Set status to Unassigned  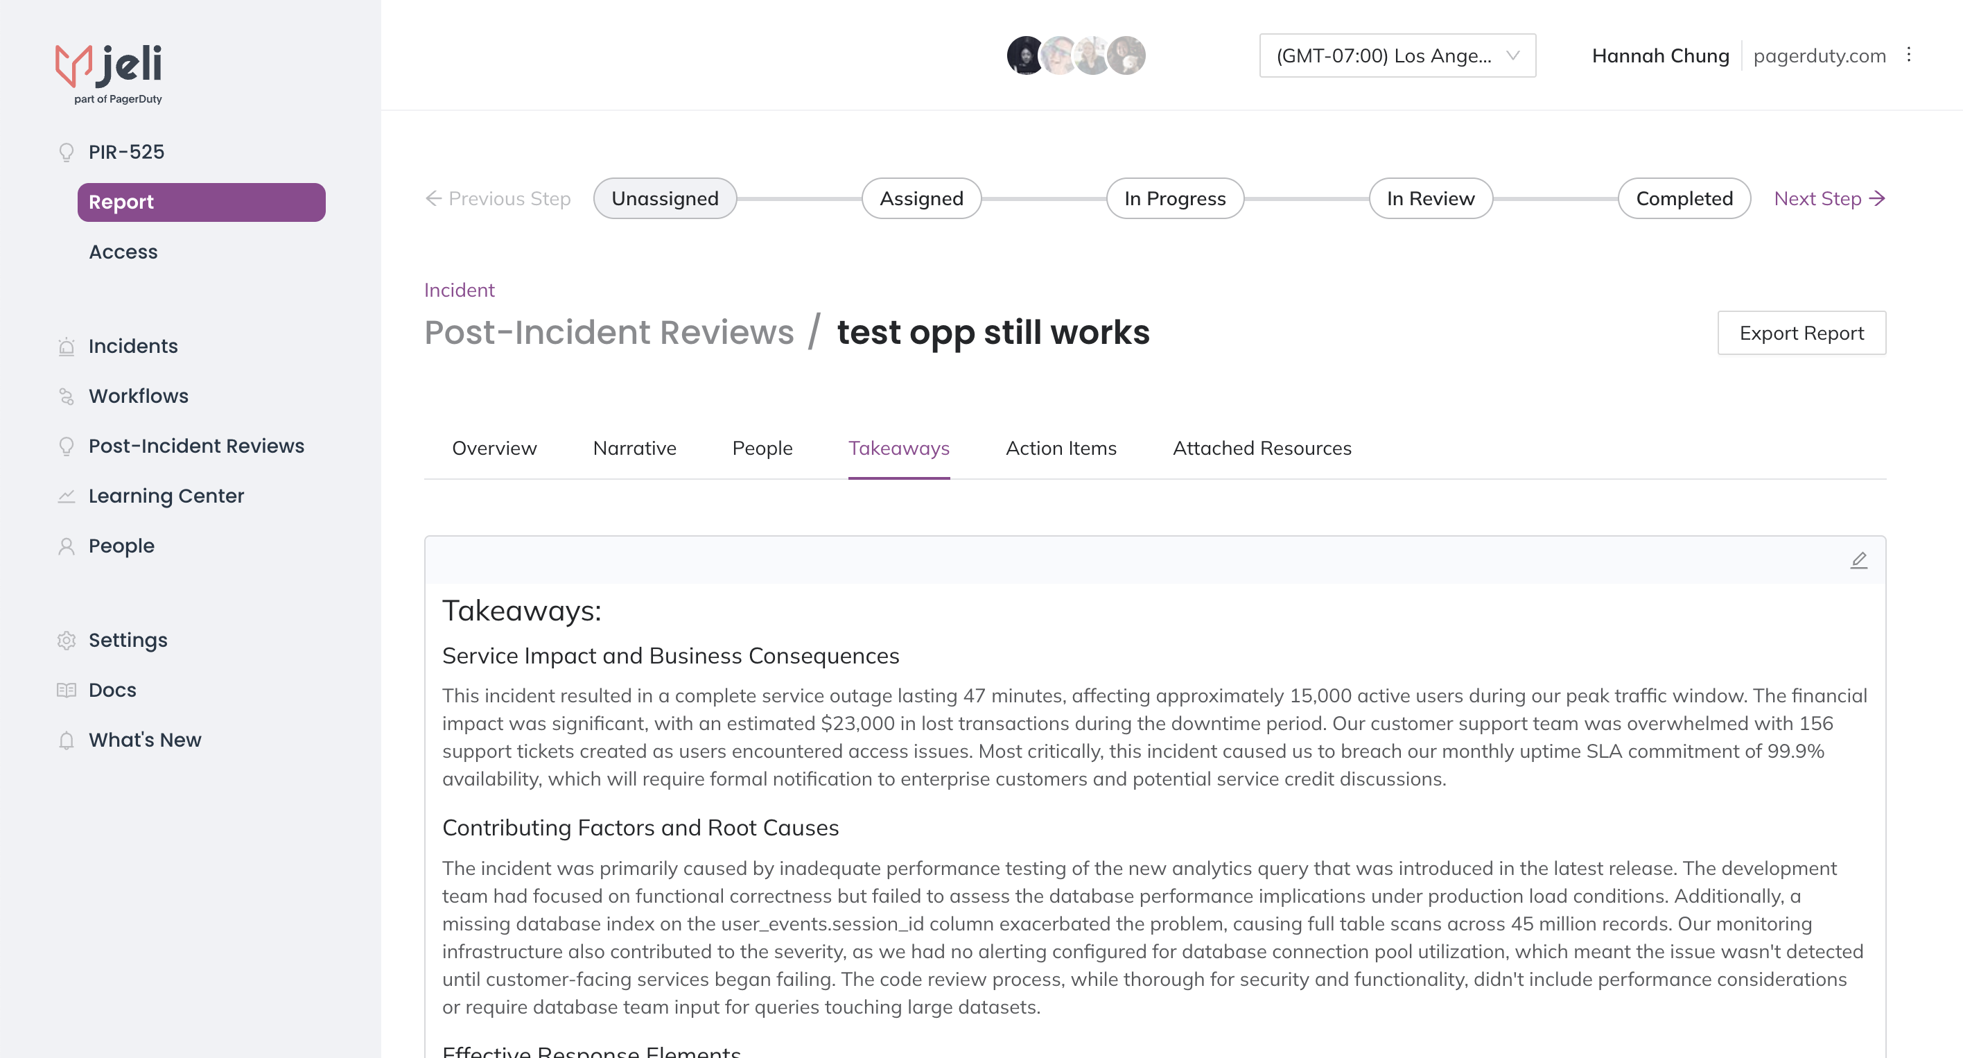pos(665,199)
